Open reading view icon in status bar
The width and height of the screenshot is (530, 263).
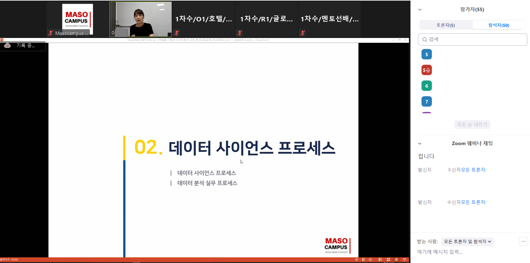pyautogui.click(x=396, y=260)
